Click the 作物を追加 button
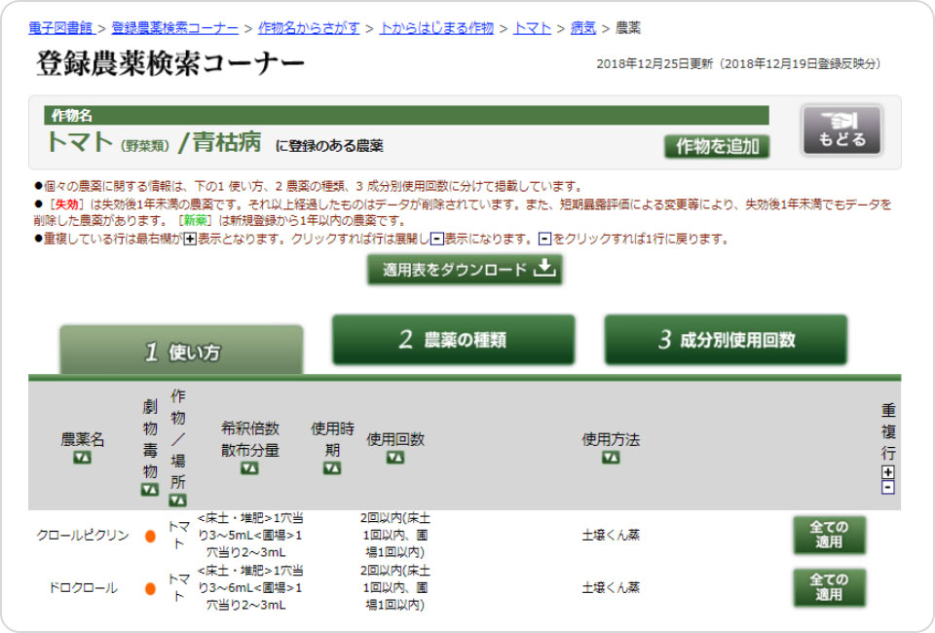 click(x=717, y=146)
